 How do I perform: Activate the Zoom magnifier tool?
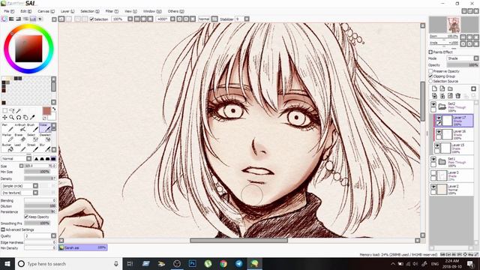click(12, 117)
